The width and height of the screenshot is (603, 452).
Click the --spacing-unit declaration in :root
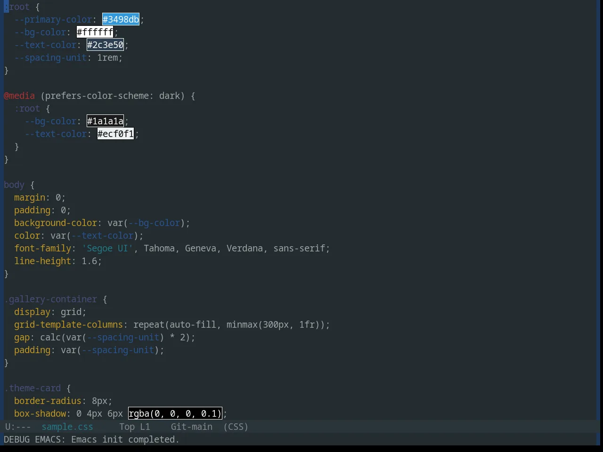[x=50, y=57]
